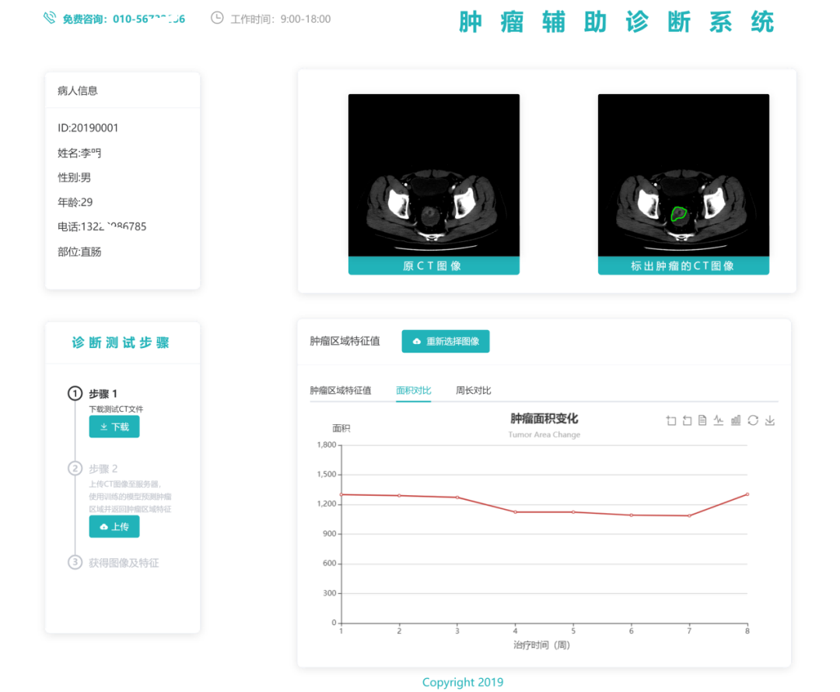Switch chart to line type
Viewport: 840px width, 692px height.
pos(719,421)
